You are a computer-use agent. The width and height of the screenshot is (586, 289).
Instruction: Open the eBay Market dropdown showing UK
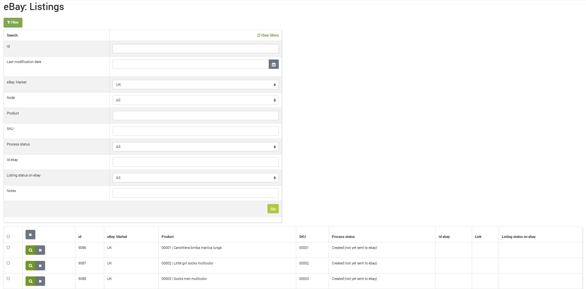[x=196, y=85]
